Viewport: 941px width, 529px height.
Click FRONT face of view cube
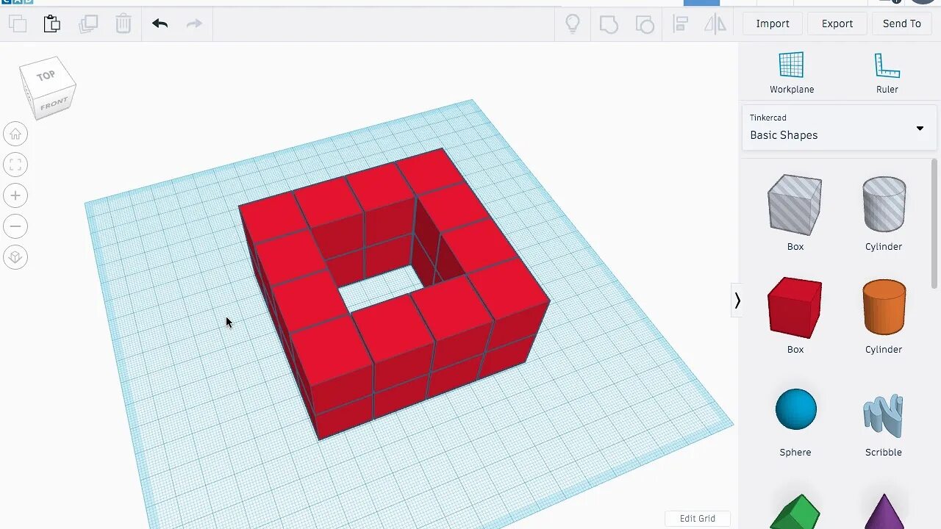click(54, 104)
